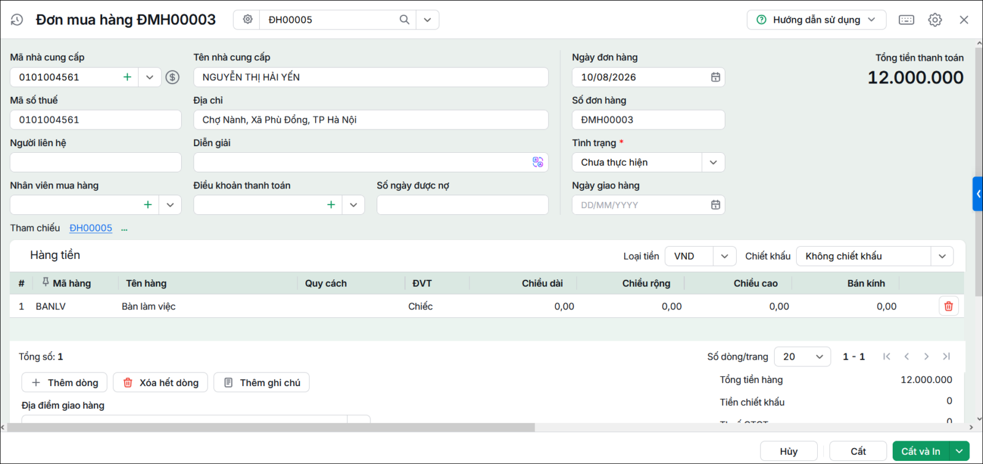
Task: Click the Xóa hết dòng button
Action: pyautogui.click(x=160, y=382)
